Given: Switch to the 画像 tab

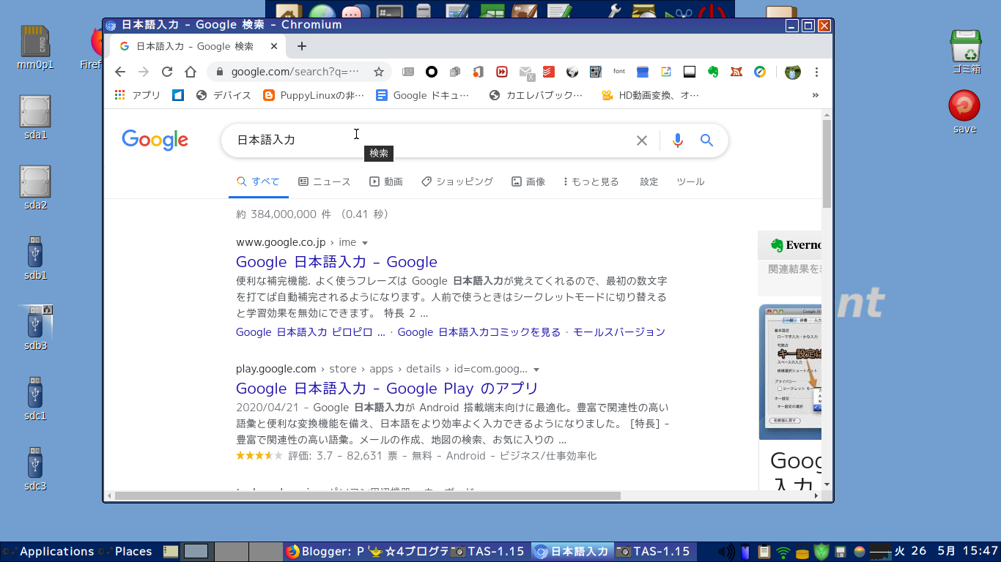Looking at the screenshot, I should (x=528, y=181).
